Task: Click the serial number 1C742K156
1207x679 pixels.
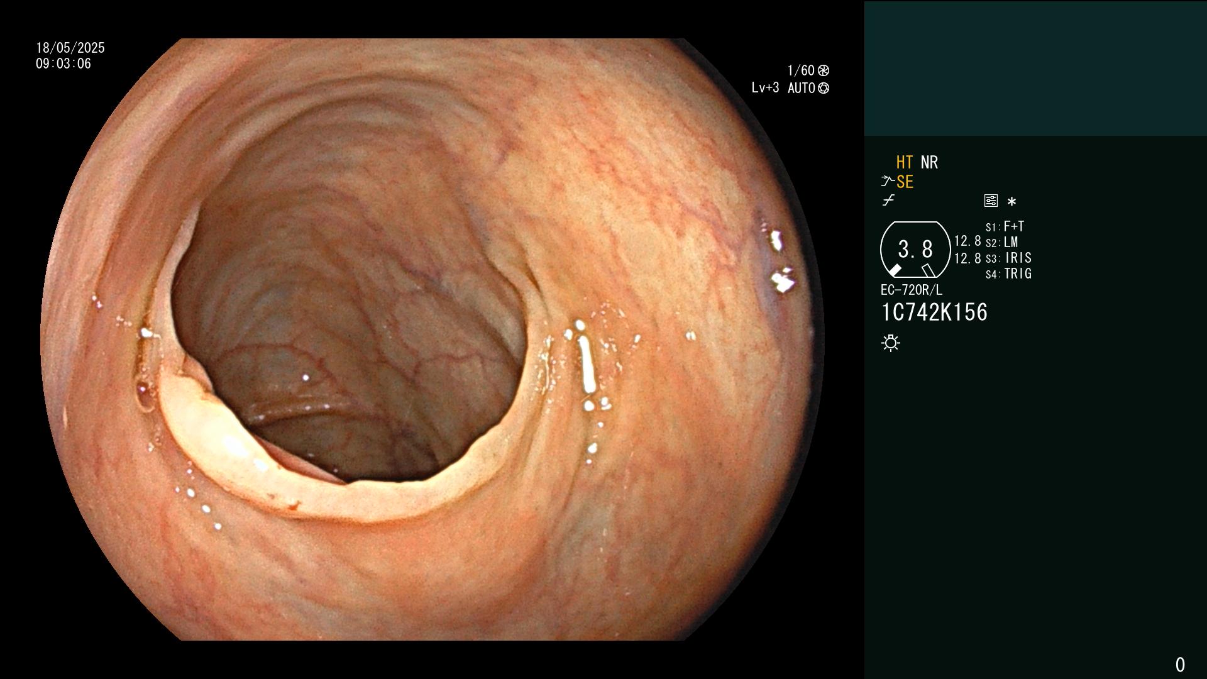Action: click(x=934, y=312)
